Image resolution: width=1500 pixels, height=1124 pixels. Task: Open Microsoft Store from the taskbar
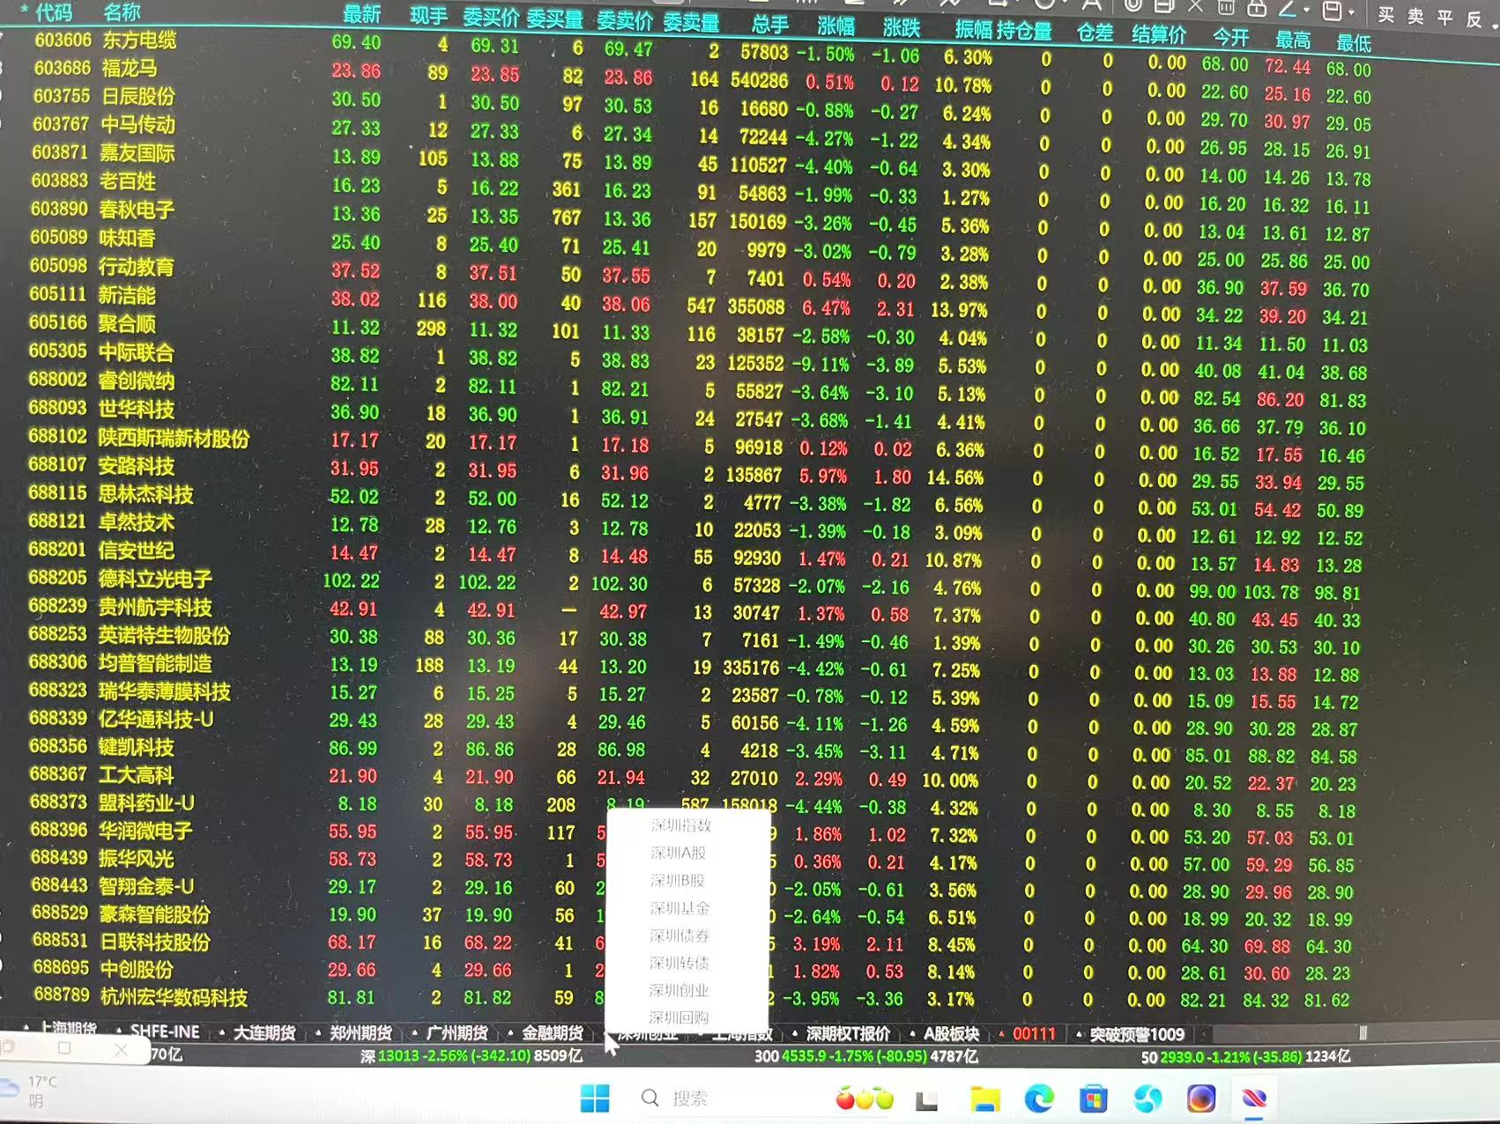pos(1093,1098)
